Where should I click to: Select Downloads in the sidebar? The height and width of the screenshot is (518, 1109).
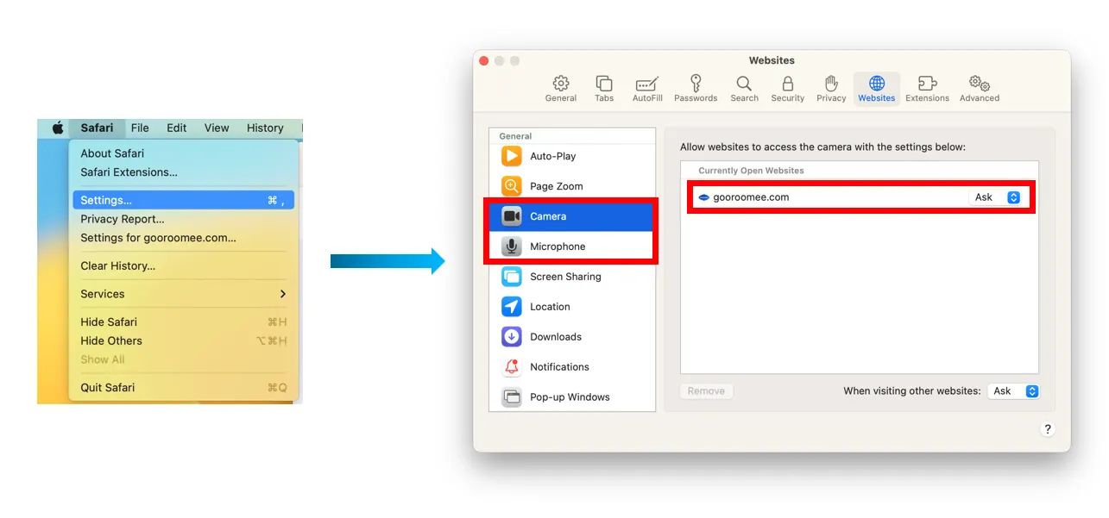click(x=572, y=337)
